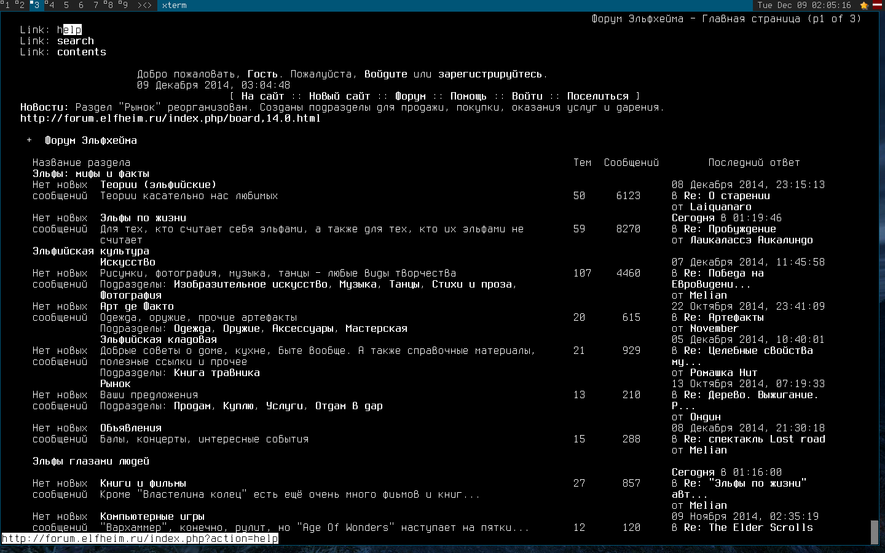Click the red flag icon in the top bar

[x=878, y=5]
